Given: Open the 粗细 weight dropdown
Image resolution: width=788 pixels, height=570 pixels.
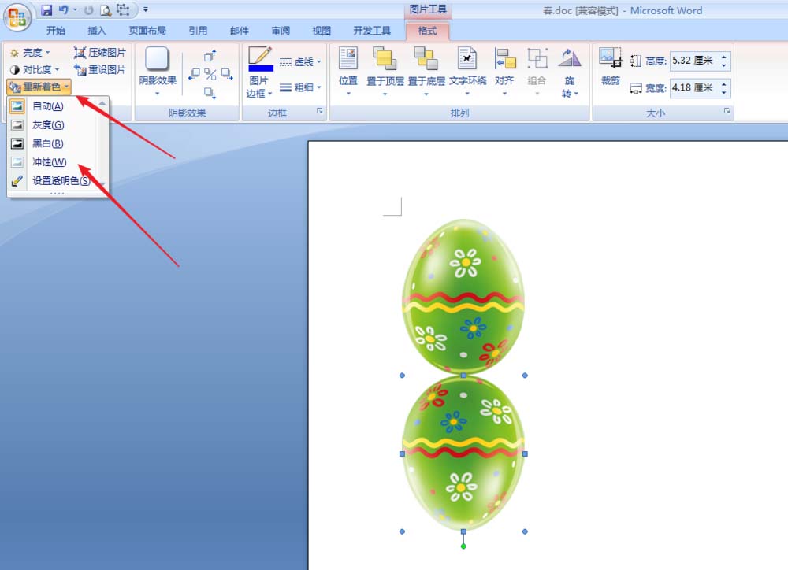Looking at the screenshot, I should (x=300, y=87).
